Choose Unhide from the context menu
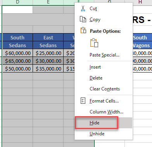This screenshot has height=147, width=152. pos(104,134)
